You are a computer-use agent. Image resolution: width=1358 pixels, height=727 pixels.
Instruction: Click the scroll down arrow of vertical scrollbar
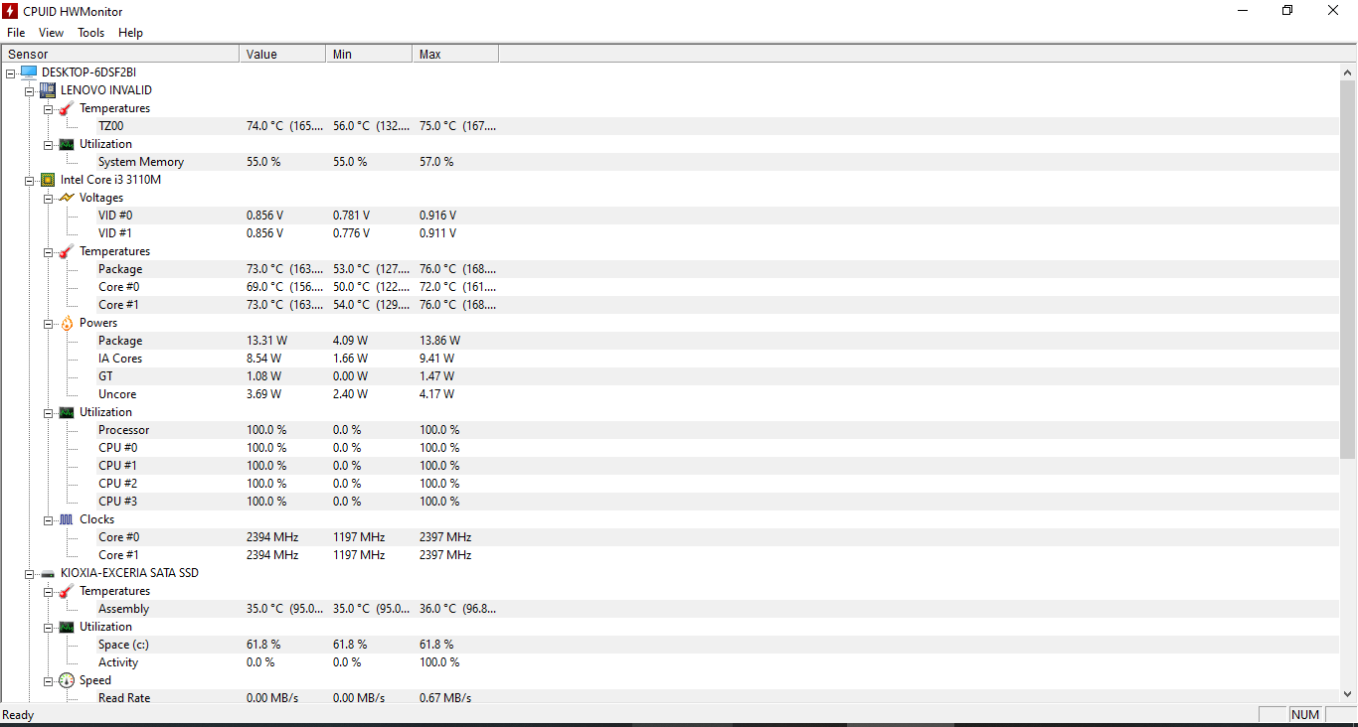point(1348,694)
